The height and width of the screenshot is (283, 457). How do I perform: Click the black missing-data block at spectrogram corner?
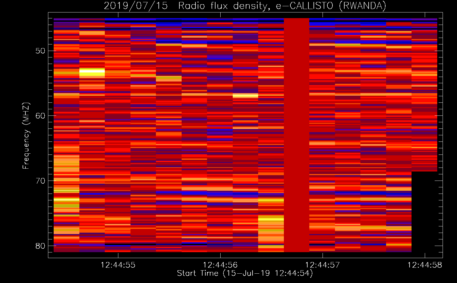(424, 212)
